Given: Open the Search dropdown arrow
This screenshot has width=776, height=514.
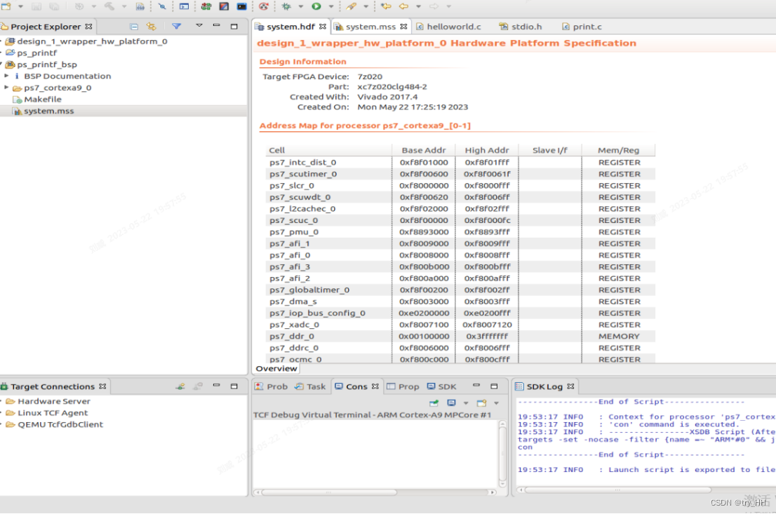Looking at the screenshot, I should click(x=366, y=6).
